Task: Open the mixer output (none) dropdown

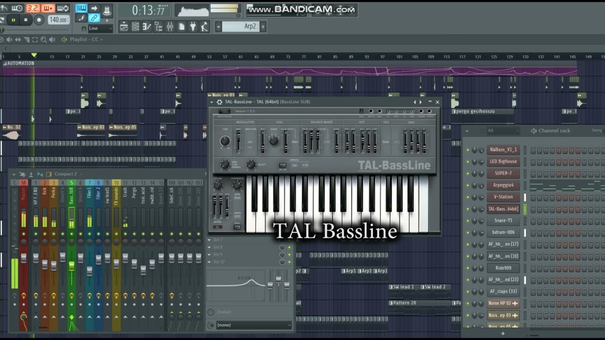Action: [x=254, y=325]
